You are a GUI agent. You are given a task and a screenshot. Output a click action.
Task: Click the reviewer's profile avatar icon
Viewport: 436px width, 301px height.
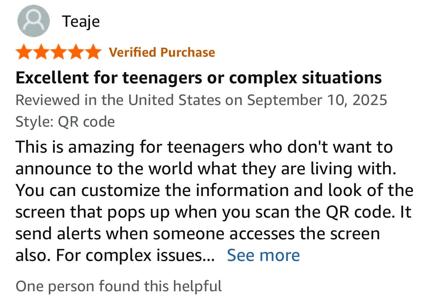[x=33, y=22]
